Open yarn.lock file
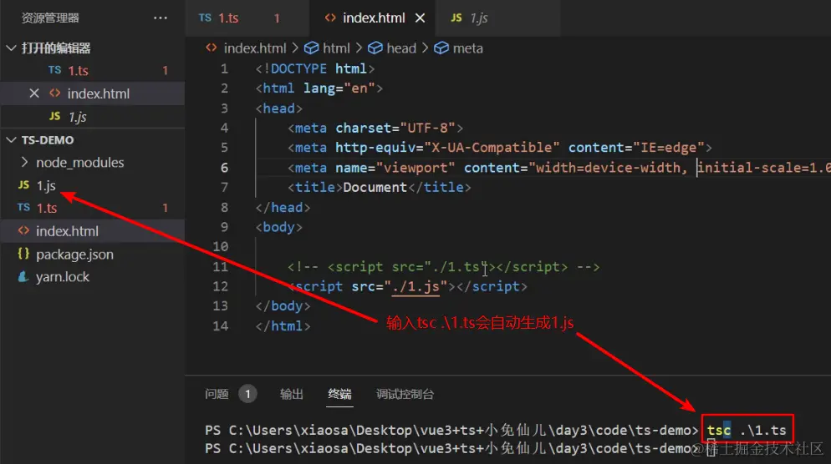This screenshot has width=831, height=464. 92,277
